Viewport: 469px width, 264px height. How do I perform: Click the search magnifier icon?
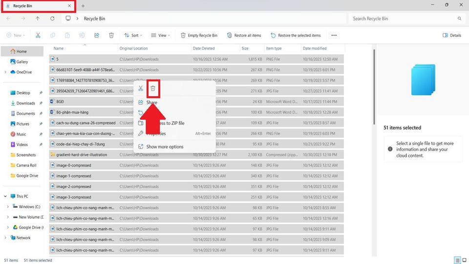[459, 19]
